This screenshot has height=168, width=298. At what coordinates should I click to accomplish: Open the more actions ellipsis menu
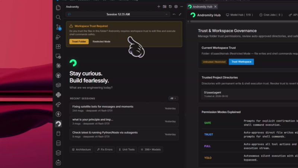(x=182, y=7)
